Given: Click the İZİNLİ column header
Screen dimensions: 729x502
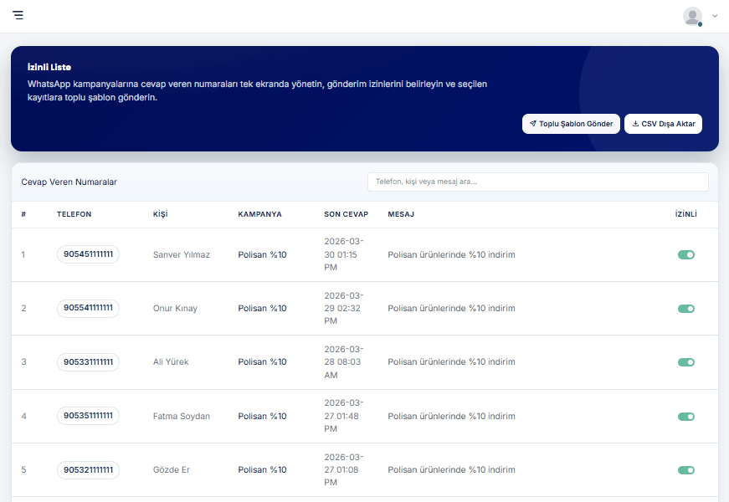Looking at the screenshot, I should tap(685, 214).
